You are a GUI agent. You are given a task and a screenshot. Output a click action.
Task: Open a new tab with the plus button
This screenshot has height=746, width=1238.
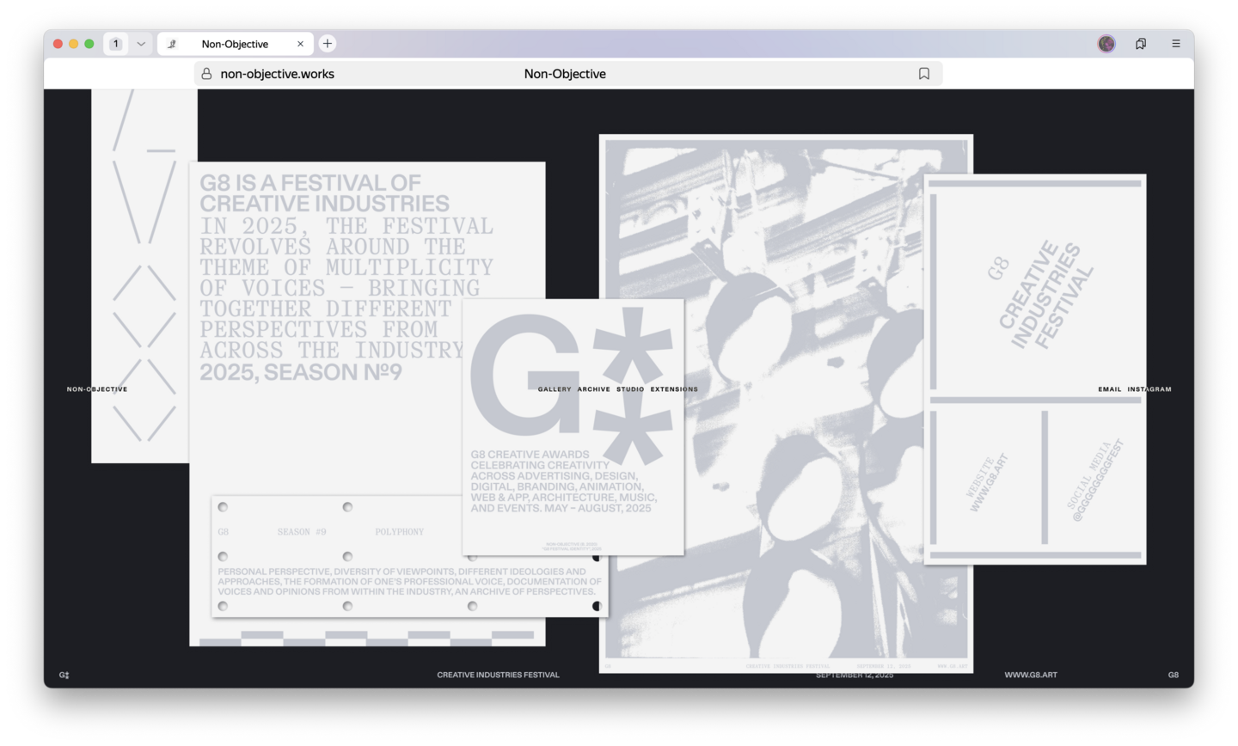(x=328, y=44)
